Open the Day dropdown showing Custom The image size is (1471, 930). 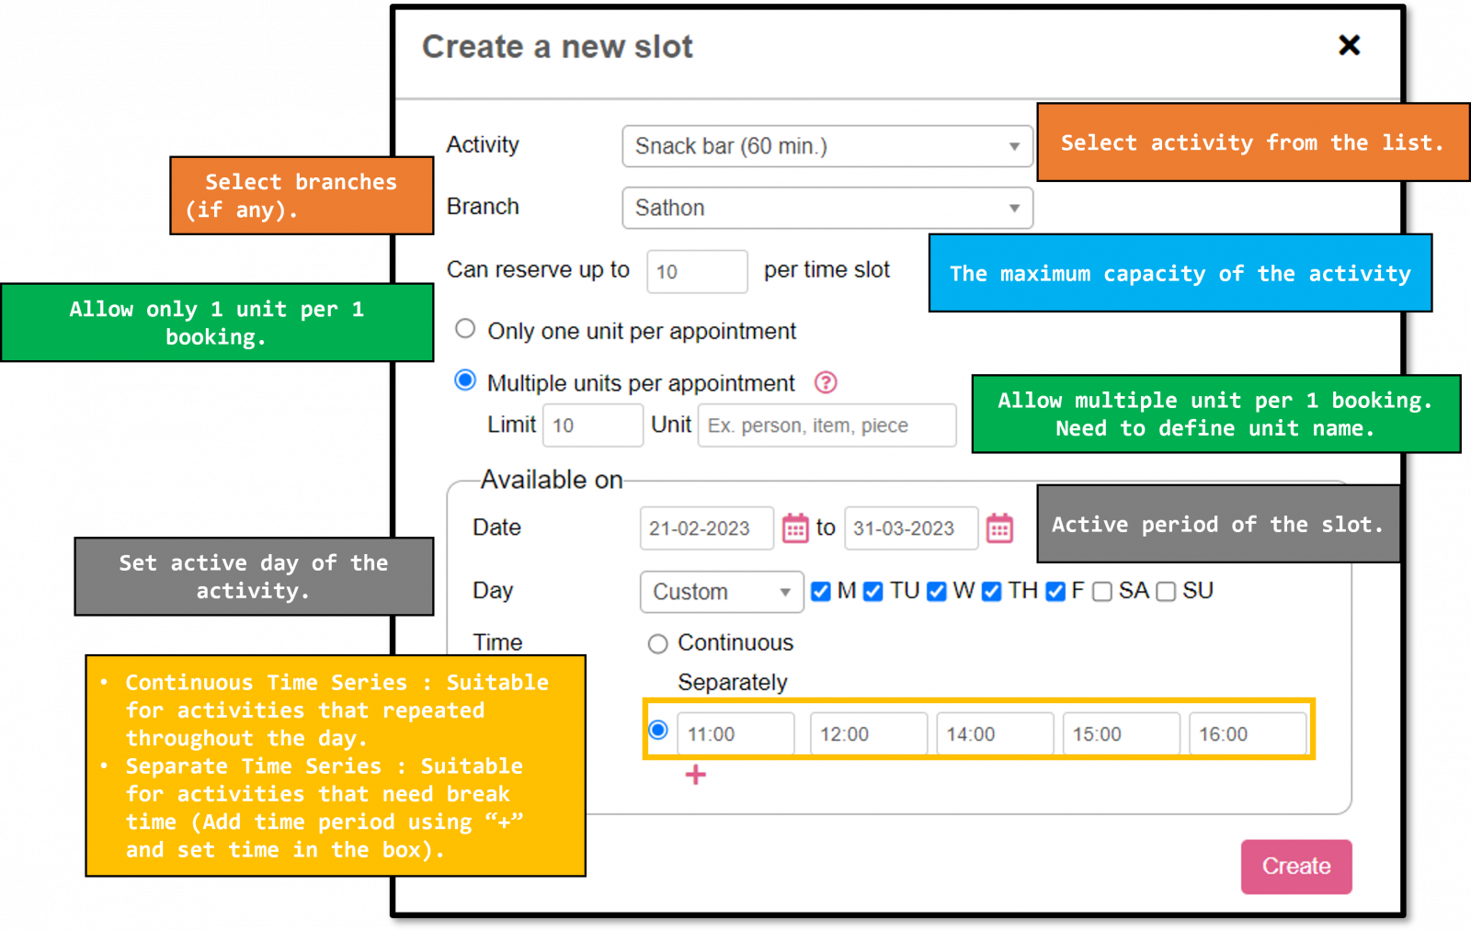722,592
